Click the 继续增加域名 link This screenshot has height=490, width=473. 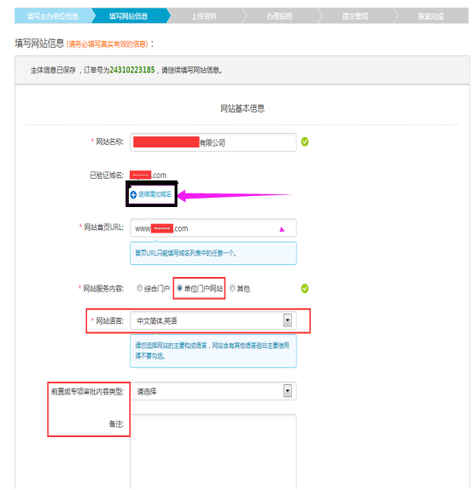[x=155, y=194]
